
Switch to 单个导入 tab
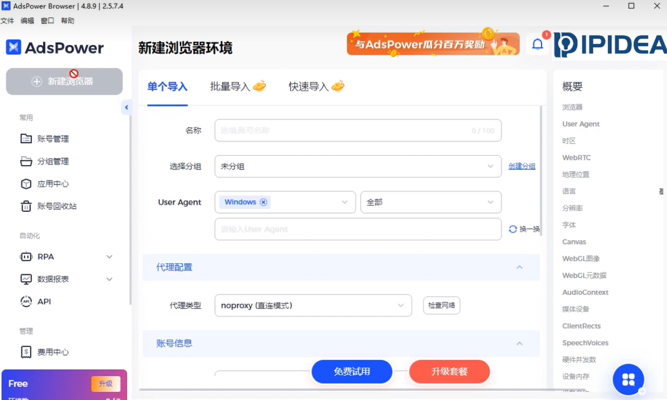(x=167, y=87)
